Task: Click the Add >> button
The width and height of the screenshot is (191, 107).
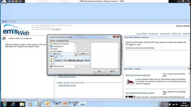Action: pos(84,53)
